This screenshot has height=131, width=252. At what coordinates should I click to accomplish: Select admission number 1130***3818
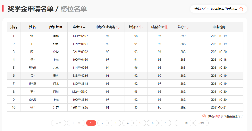79,84
